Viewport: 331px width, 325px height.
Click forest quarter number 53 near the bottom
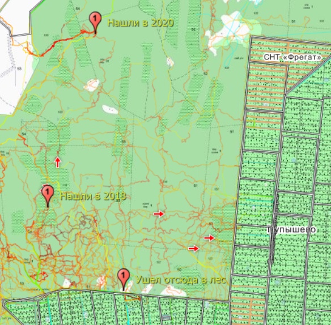click(x=22, y=283)
